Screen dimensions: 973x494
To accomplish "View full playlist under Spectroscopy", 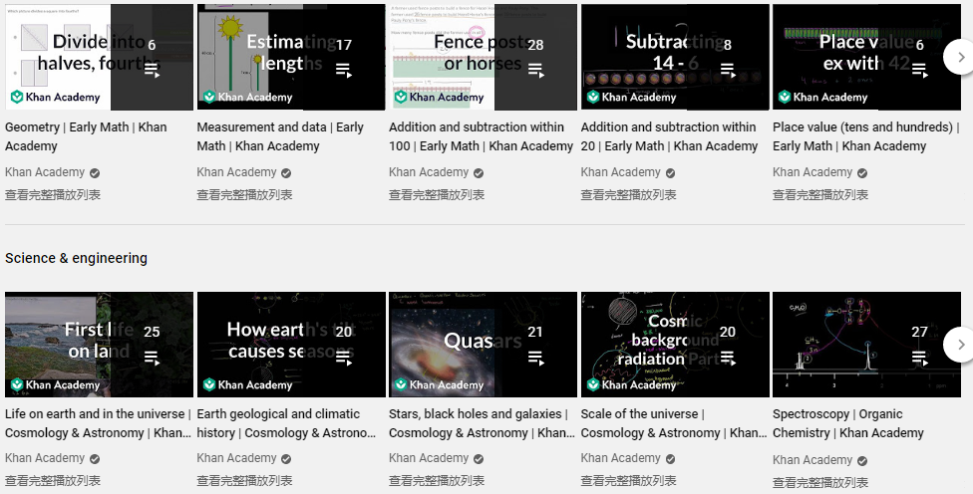I will 820,482.
